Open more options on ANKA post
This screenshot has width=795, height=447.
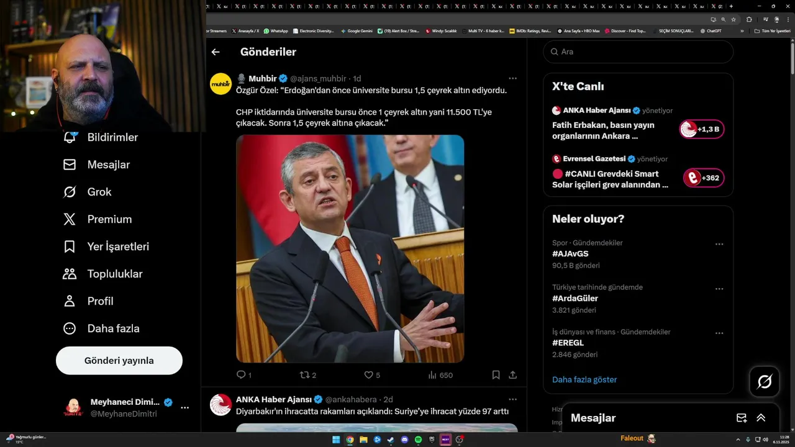pos(512,399)
